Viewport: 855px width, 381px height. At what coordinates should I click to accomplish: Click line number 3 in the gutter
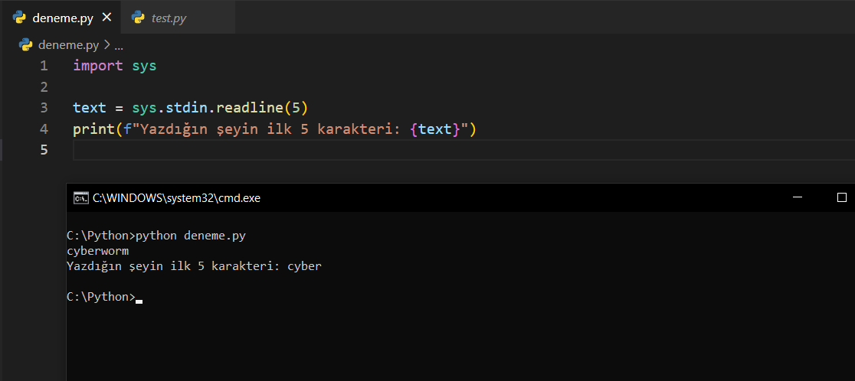44,108
